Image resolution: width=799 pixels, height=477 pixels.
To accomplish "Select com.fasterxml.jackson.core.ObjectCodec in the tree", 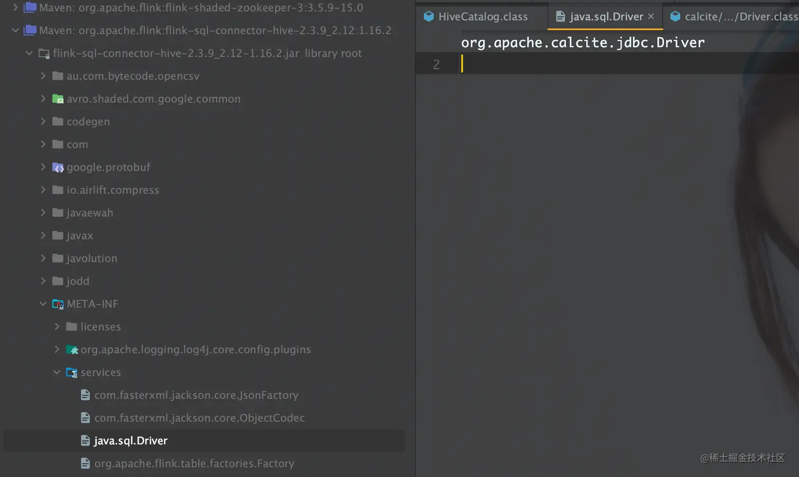I will click(199, 418).
